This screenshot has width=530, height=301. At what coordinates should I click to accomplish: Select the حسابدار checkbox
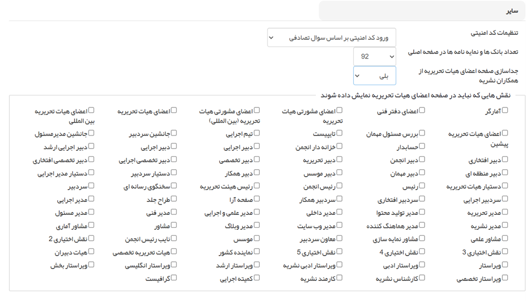point(422,146)
